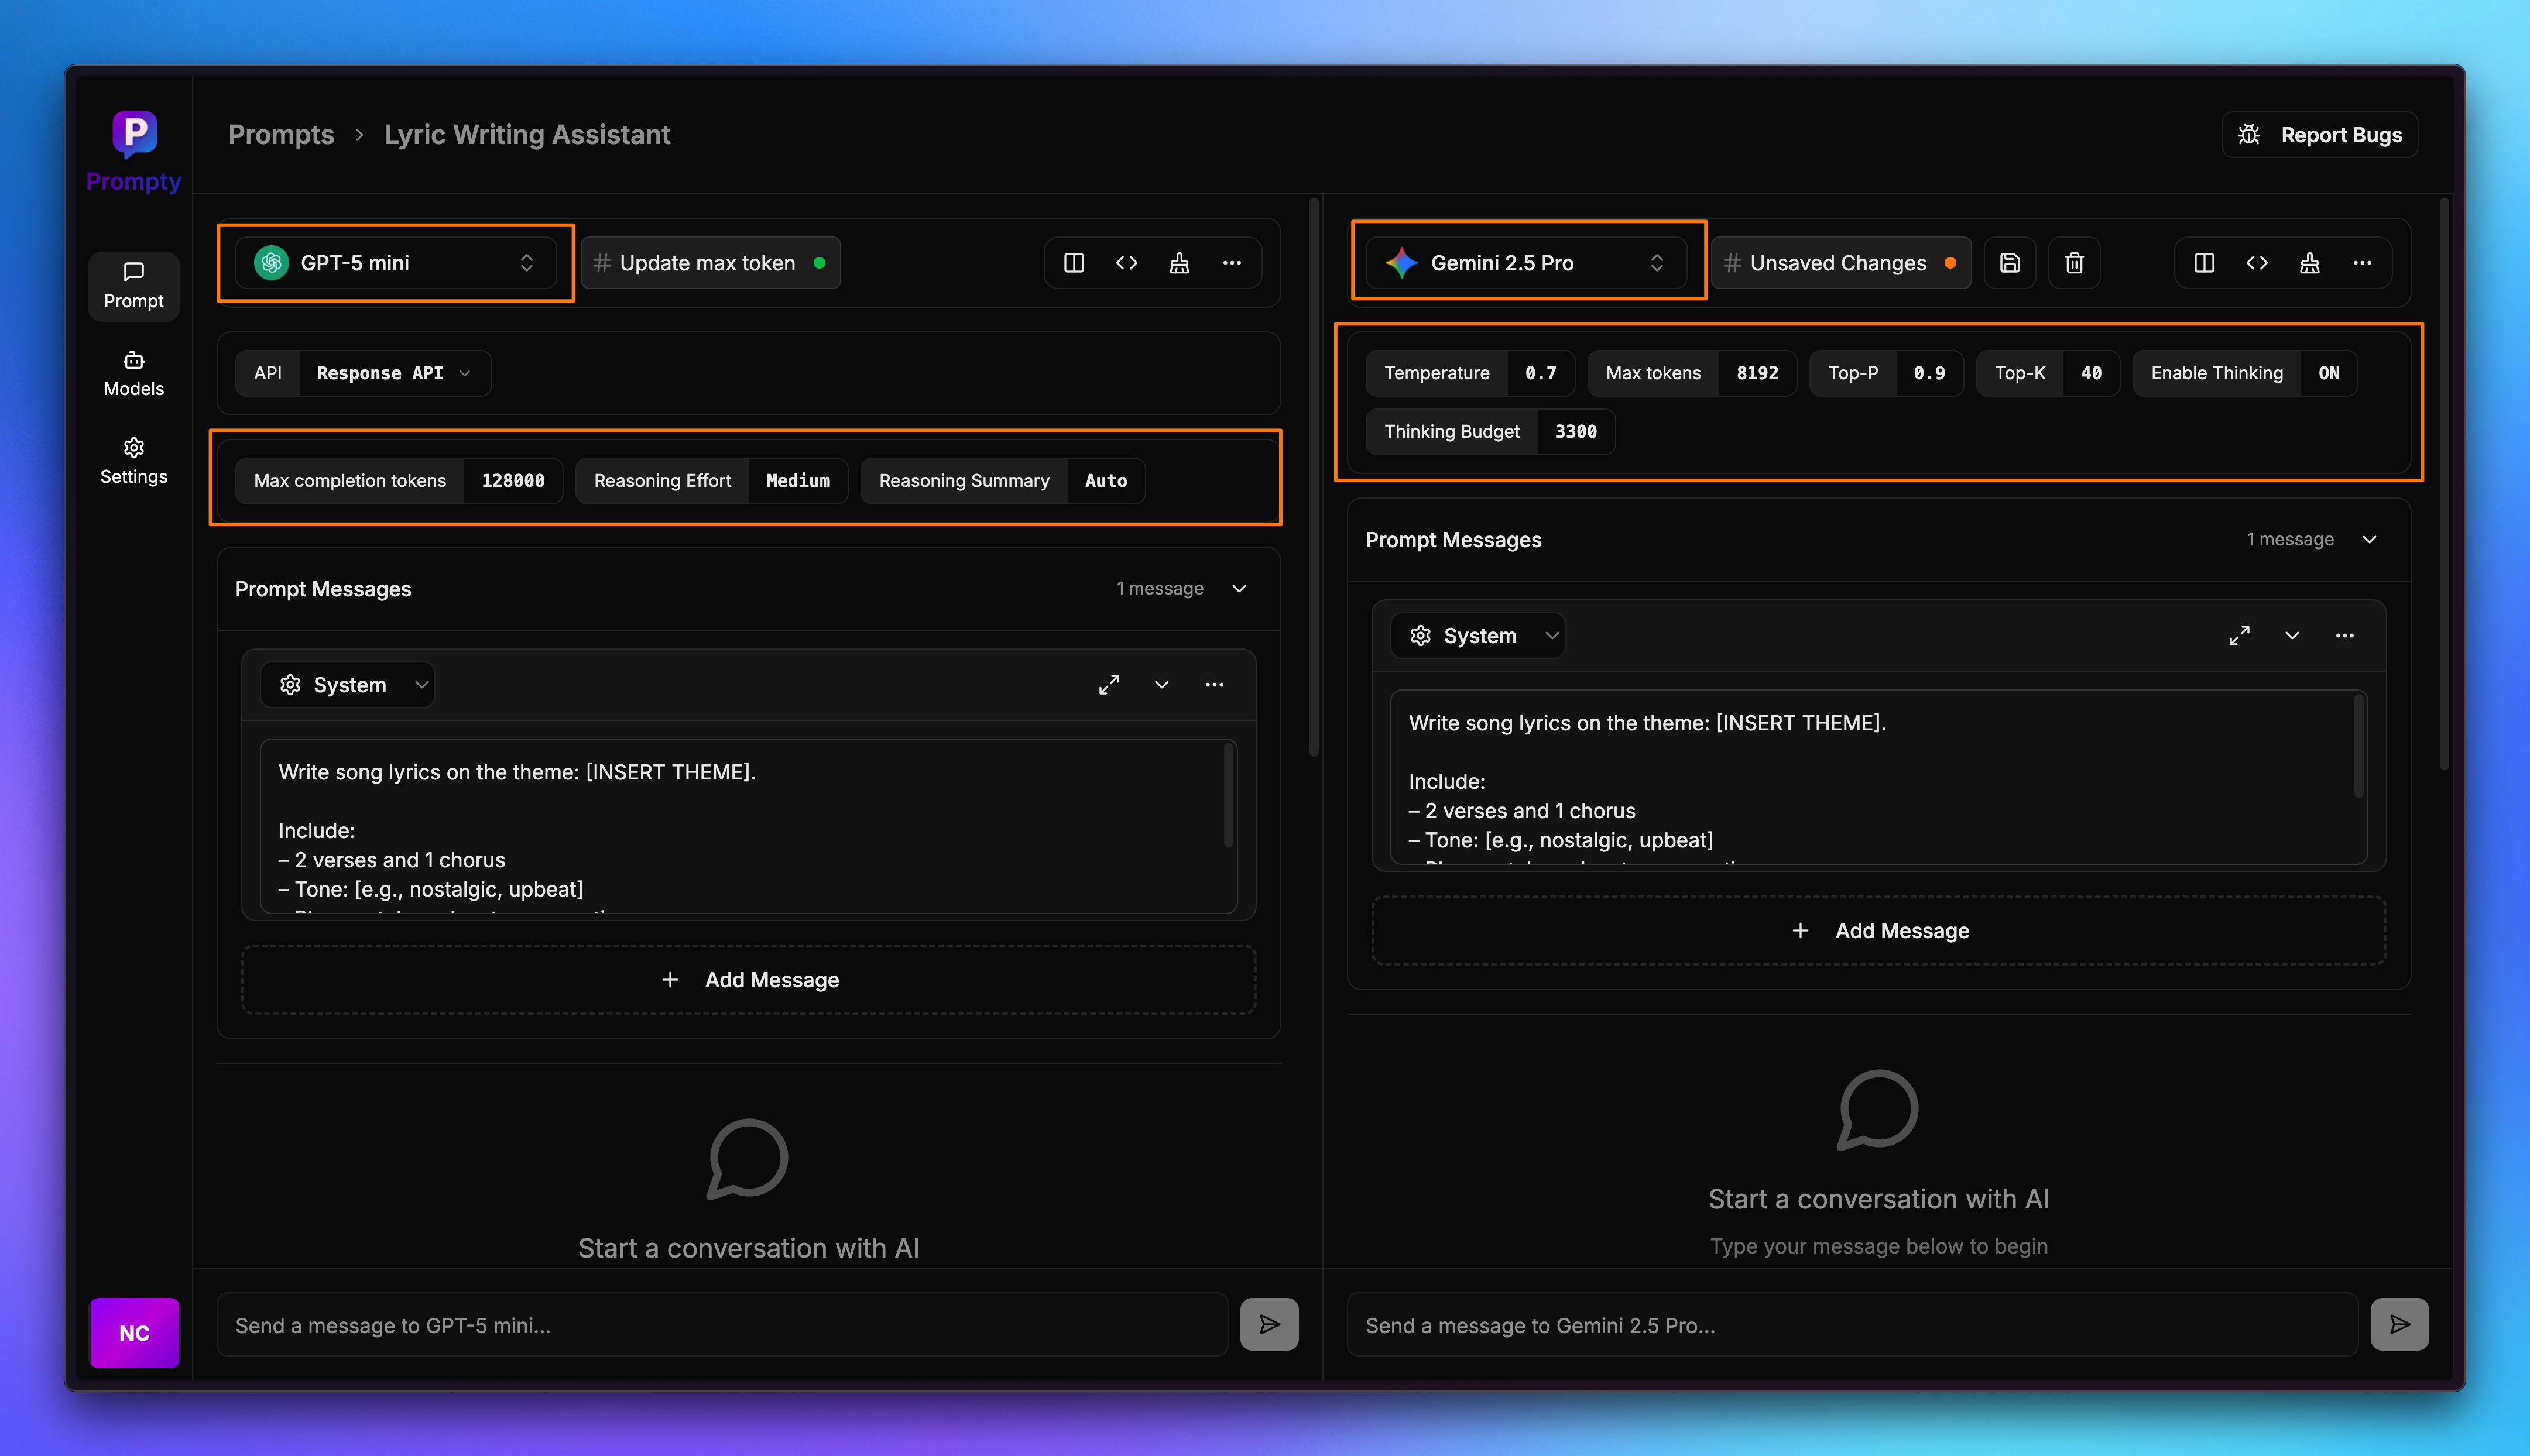Viewport: 2530px width, 1456px height.
Task: Open the Response API dropdown
Action: (392, 373)
